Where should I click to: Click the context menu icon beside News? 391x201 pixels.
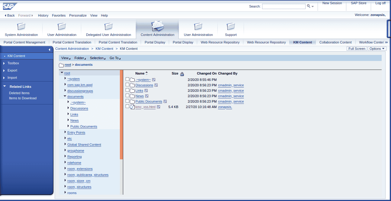[x=147, y=96]
